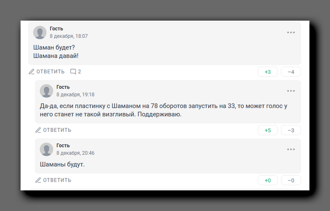Click the −0 downvote on the last comment

291,180
